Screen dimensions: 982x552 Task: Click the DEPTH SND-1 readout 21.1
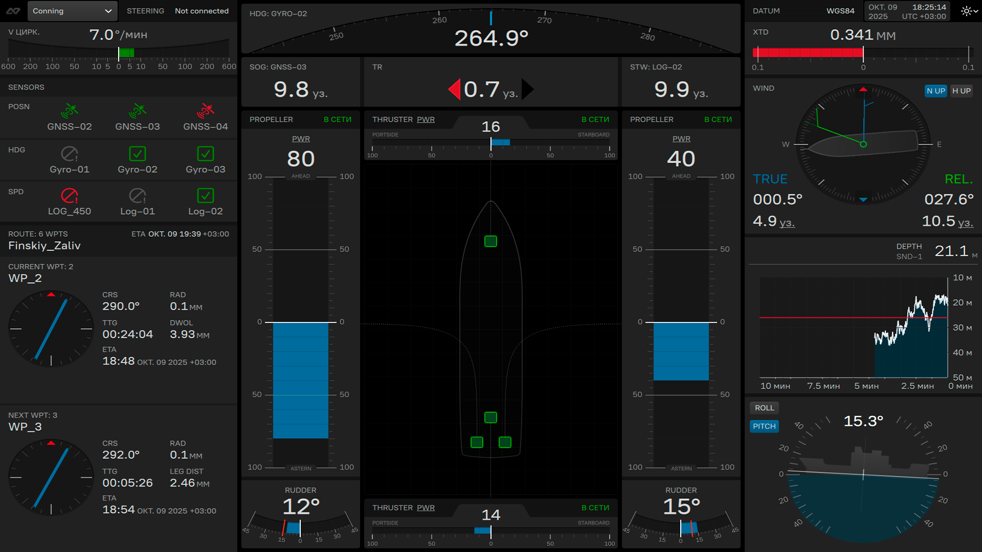(951, 251)
